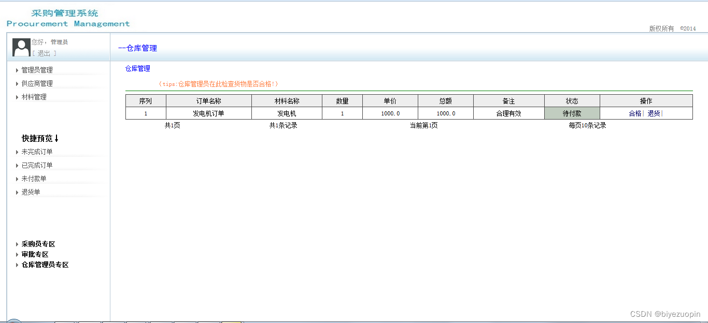Screen dimensions: 708x323
Task: Click the 版权所有 ©2014 text
Action: pyautogui.click(x=673, y=28)
